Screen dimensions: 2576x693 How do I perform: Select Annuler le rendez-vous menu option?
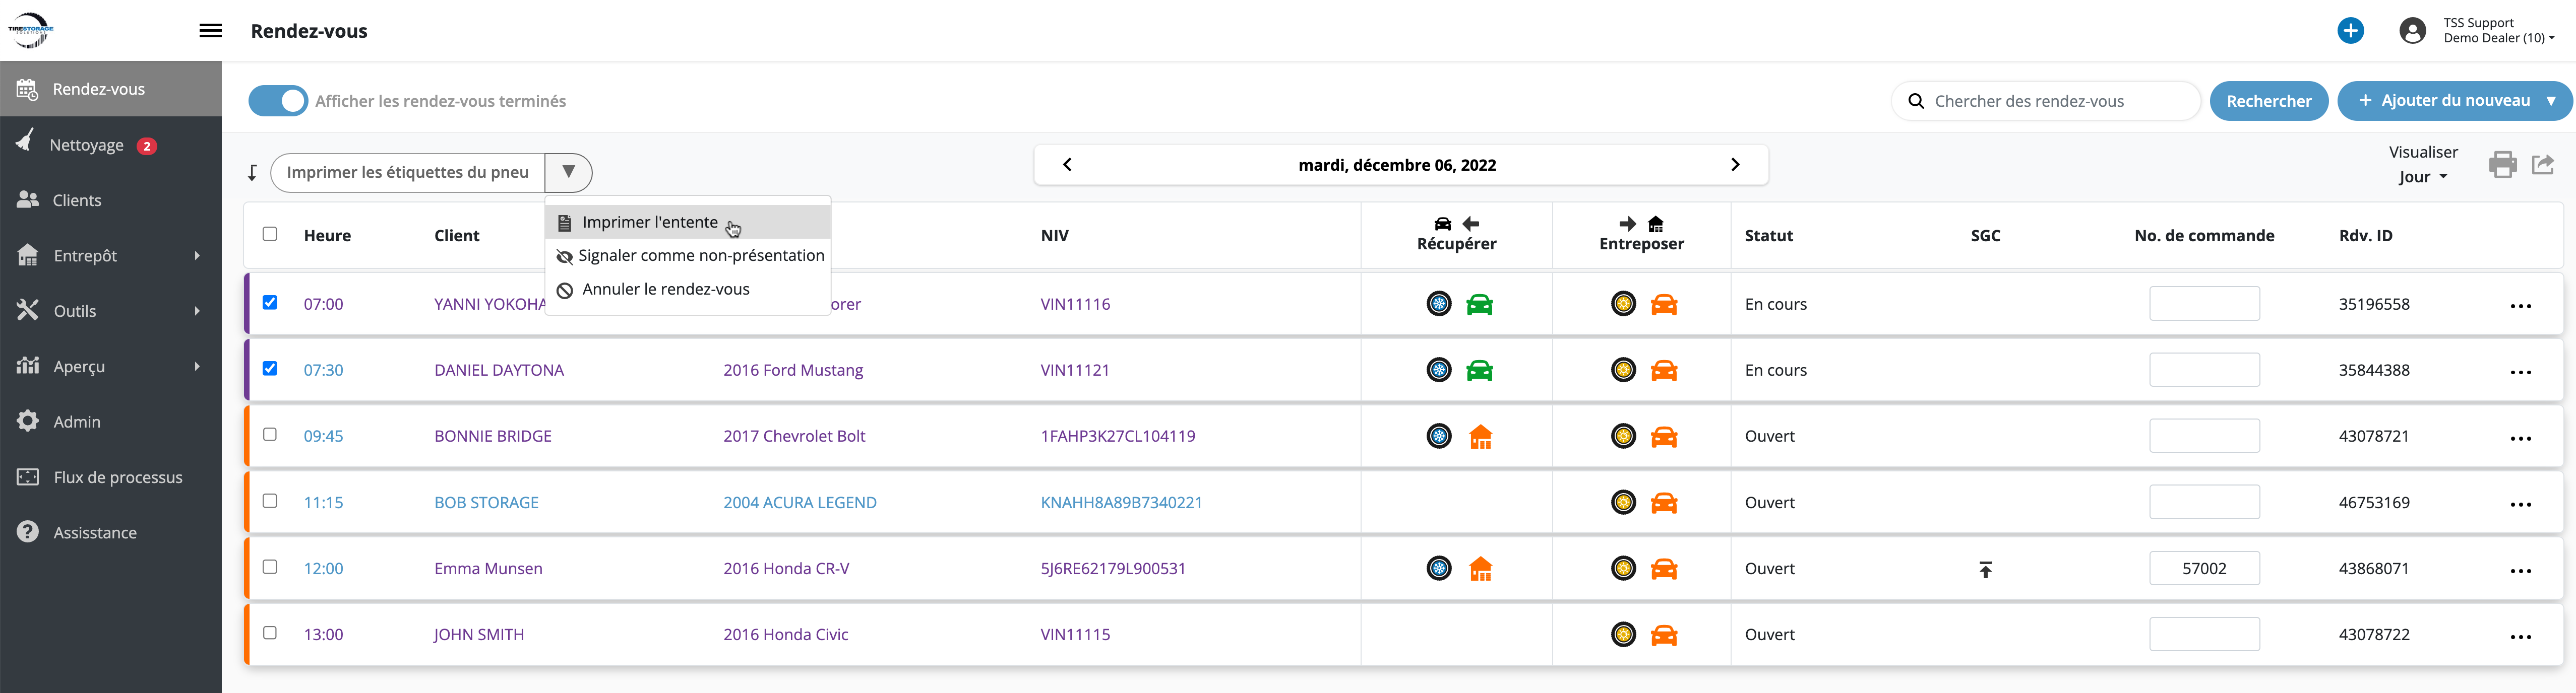[665, 290]
